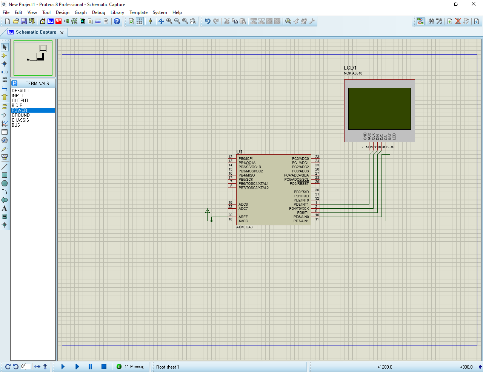Open the Design menu
Viewport: 483px width, 372px height.
pos(63,12)
